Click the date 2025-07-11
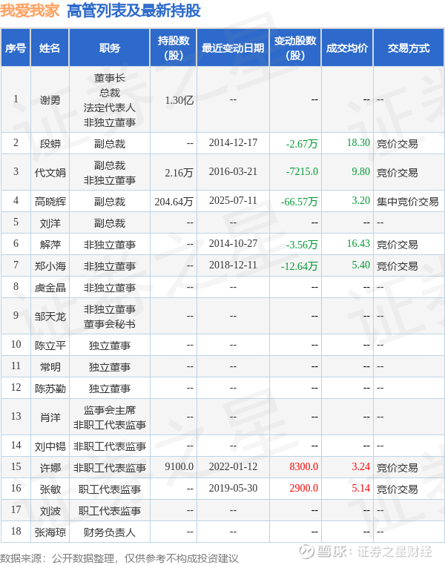The height and width of the screenshot is (565, 445). click(x=233, y=200)
